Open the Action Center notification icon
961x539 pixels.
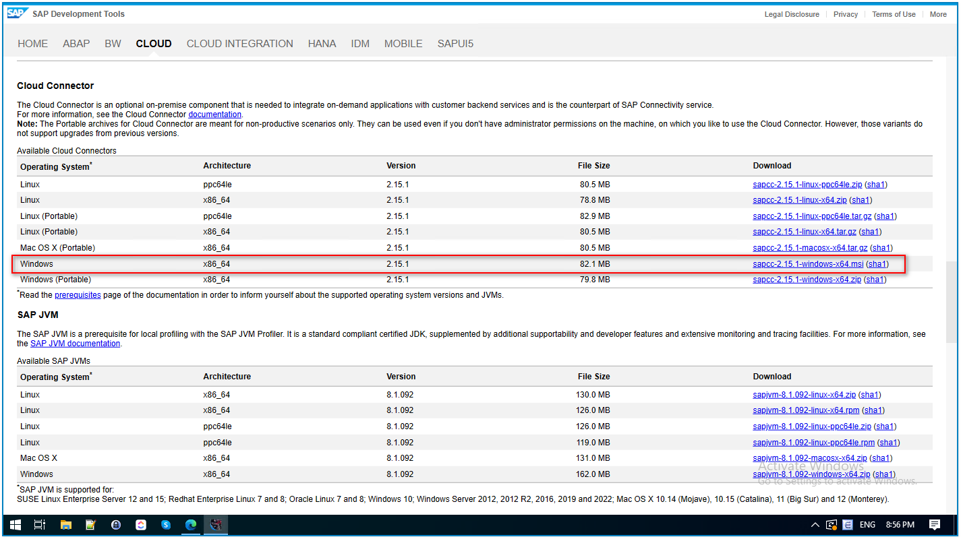(x=935, y=524)
